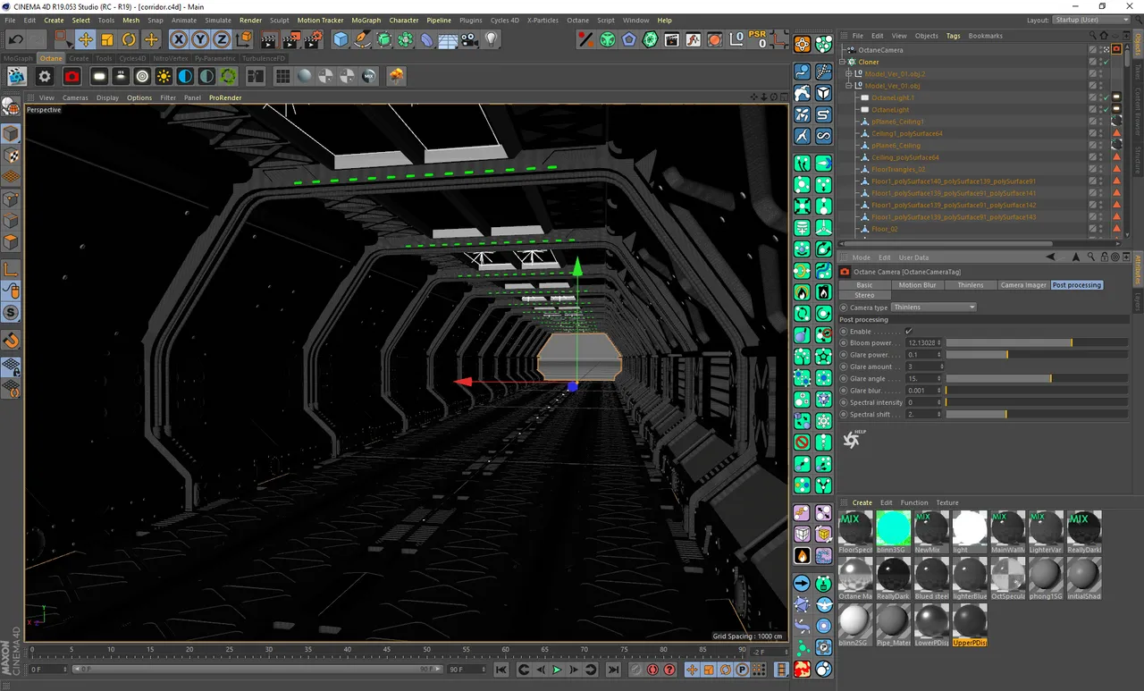Screen dimensions: 1144x691
Task: Toggle Floor_02 visibility dots
Action: point(1100,229)
